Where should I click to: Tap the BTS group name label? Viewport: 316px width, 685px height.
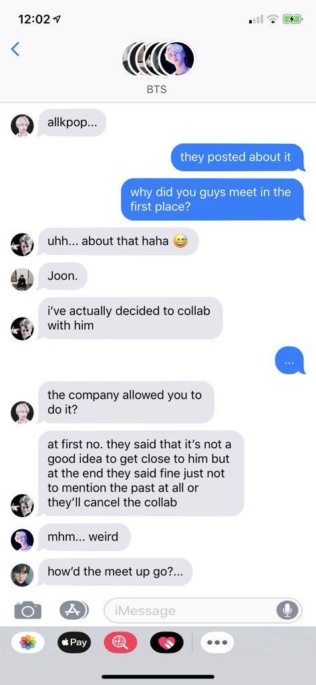click(x=157, y=89)
